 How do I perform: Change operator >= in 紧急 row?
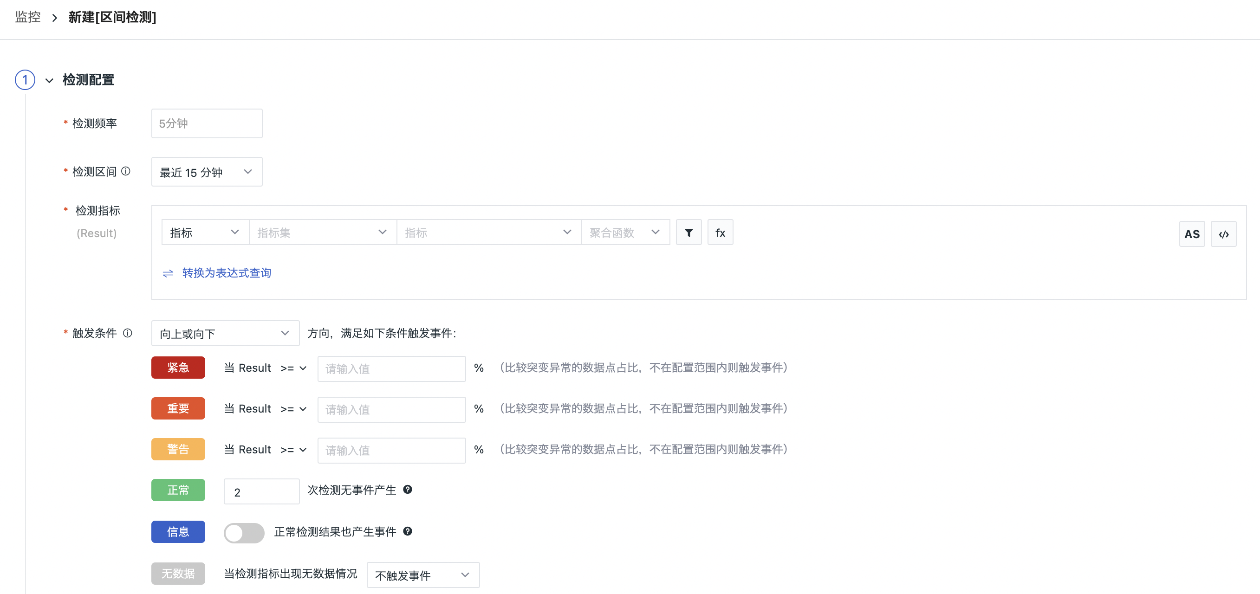click(293, 368)
